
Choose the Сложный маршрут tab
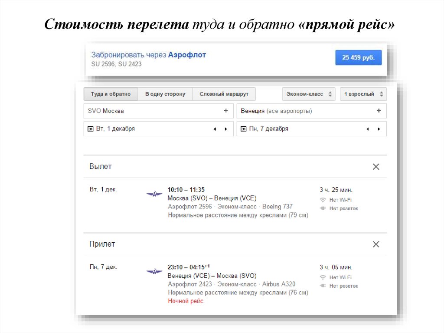pos(224,94)
